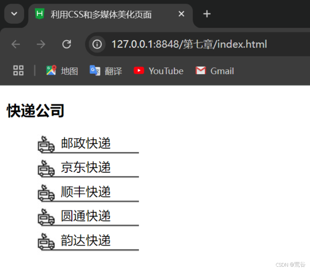310x270 pixels.
Task: Click truck icon beside 顺丰快递
Action: click(x=46, y=193)
